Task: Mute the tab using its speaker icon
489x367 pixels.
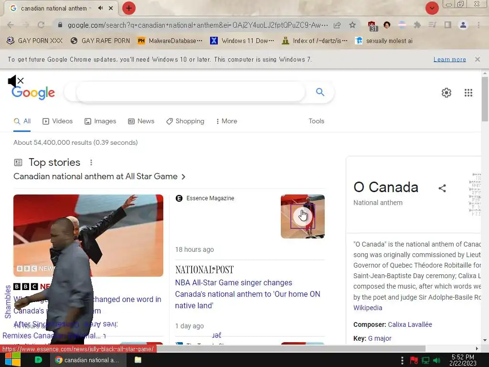Action: [100, 8]
